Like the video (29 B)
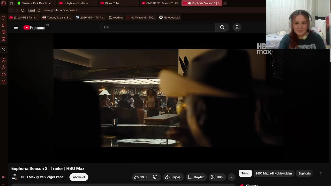Image resolution: width=331 pixels, height=186 pixels. pos(140,177)
